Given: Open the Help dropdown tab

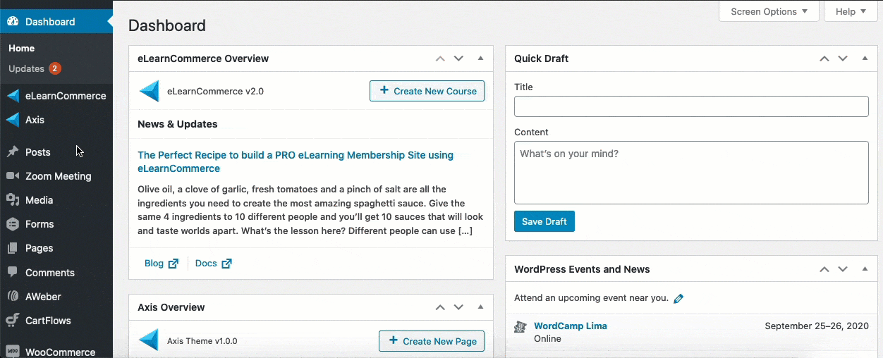Looking at the screenshot, I should click(x=851, y=11).
